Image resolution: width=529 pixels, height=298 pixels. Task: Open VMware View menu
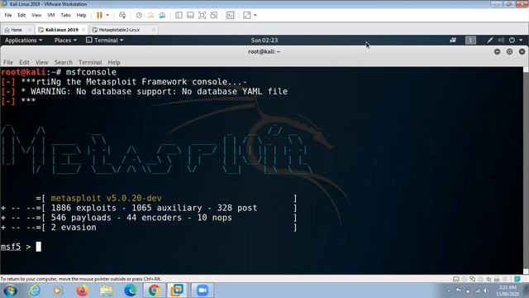click(36, 15)
